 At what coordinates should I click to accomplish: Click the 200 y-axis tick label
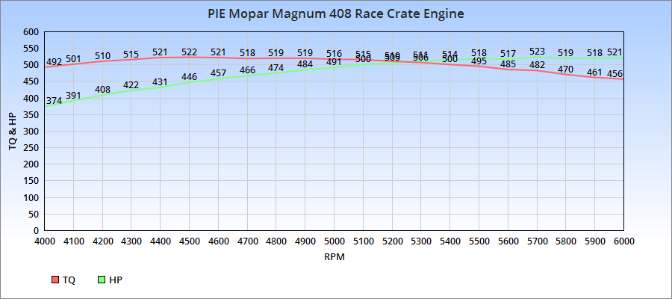click(32, 164)
